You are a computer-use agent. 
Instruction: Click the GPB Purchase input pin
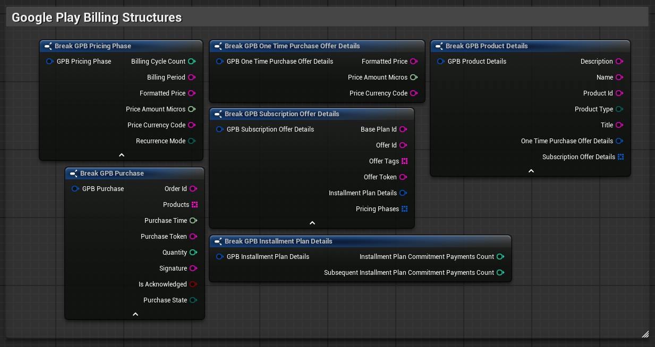[75, 189]
